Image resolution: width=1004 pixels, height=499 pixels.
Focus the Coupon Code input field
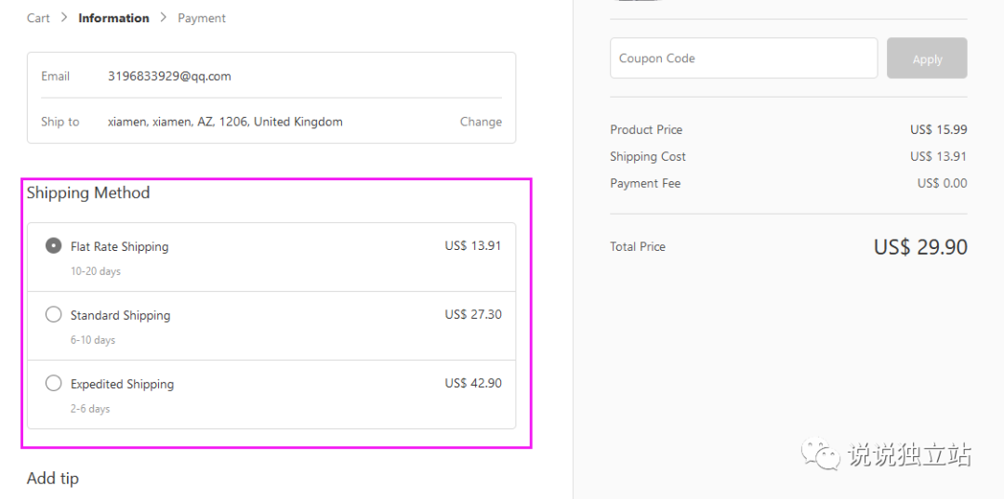(744, 59)
